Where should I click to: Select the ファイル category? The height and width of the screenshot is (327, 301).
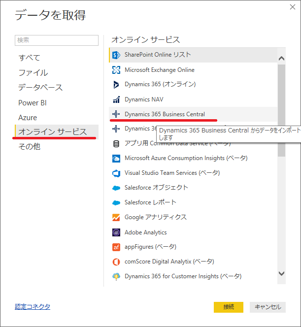57,73
